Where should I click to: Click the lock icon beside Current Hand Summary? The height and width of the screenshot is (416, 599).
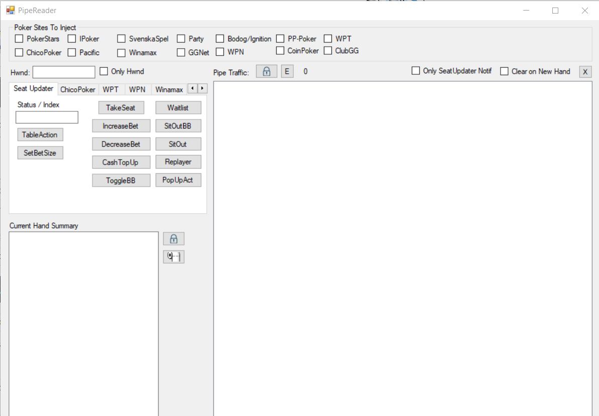click(x=174, y=239)
